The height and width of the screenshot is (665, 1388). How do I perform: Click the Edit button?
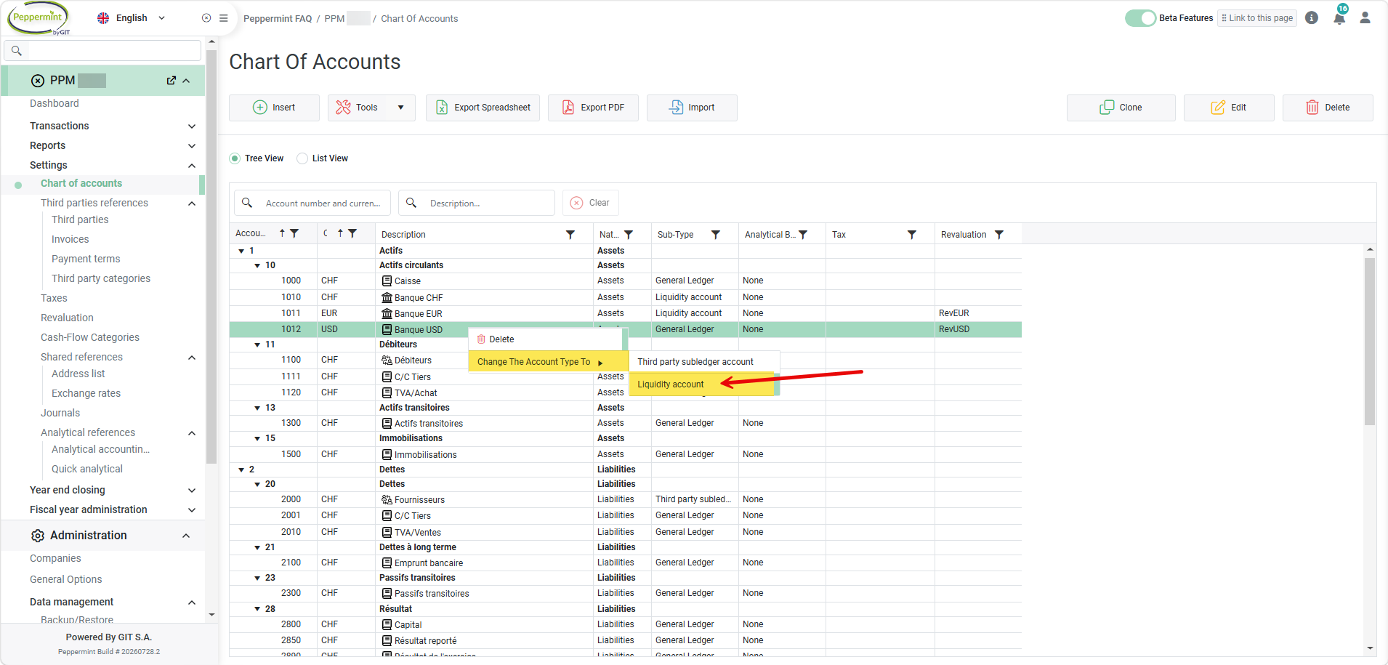click(1229, 108)
